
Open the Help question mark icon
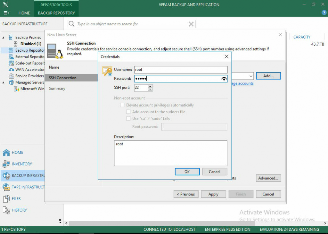pos(324,13)
